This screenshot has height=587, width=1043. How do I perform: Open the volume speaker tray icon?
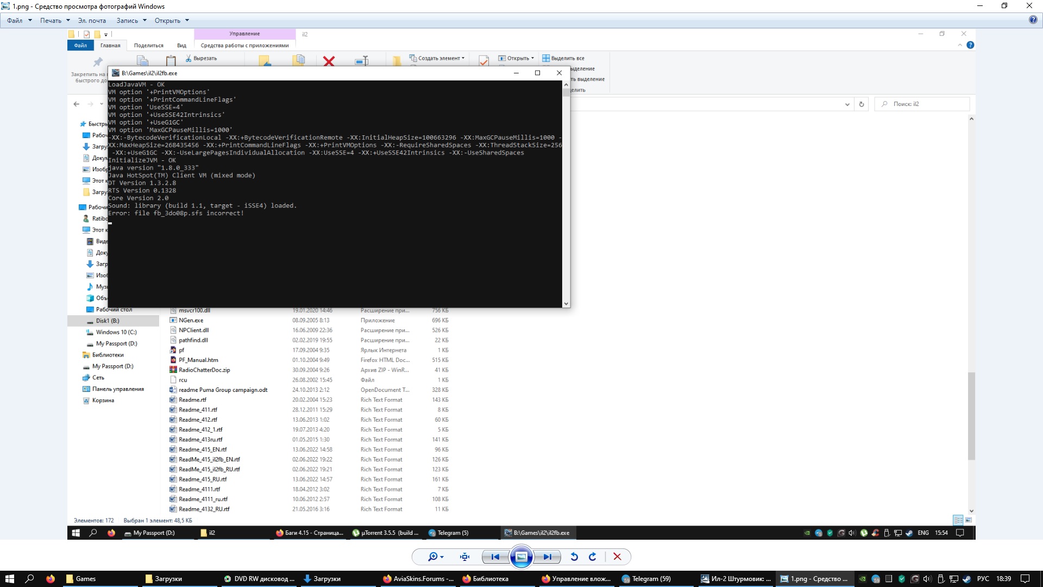[x=927, y=579]
